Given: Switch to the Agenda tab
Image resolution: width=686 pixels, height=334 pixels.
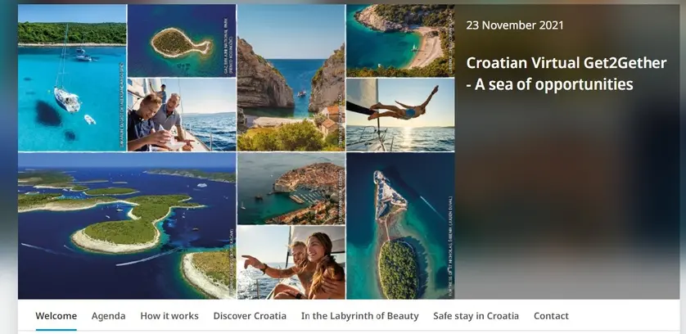Looking at the screenshot, I should [x=109, y=316].
